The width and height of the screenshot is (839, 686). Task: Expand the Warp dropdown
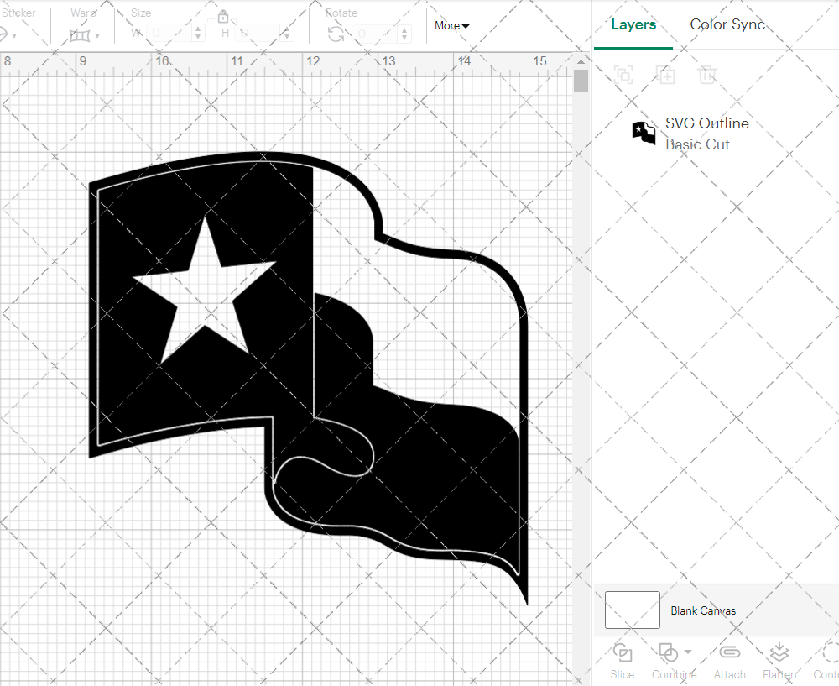point(97,35)
